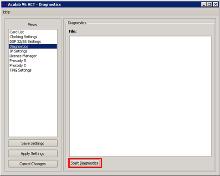
Task: Click the Save Settings button
Action: pyautogui.click(x=33, y=143)
